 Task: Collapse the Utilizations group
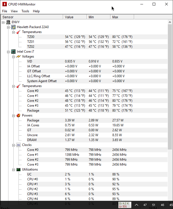tap(13, 170)
